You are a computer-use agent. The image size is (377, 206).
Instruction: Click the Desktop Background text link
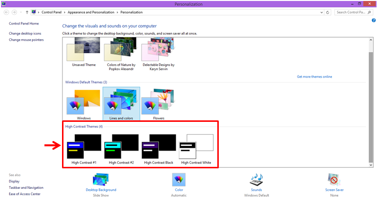[x=101, y=190]
